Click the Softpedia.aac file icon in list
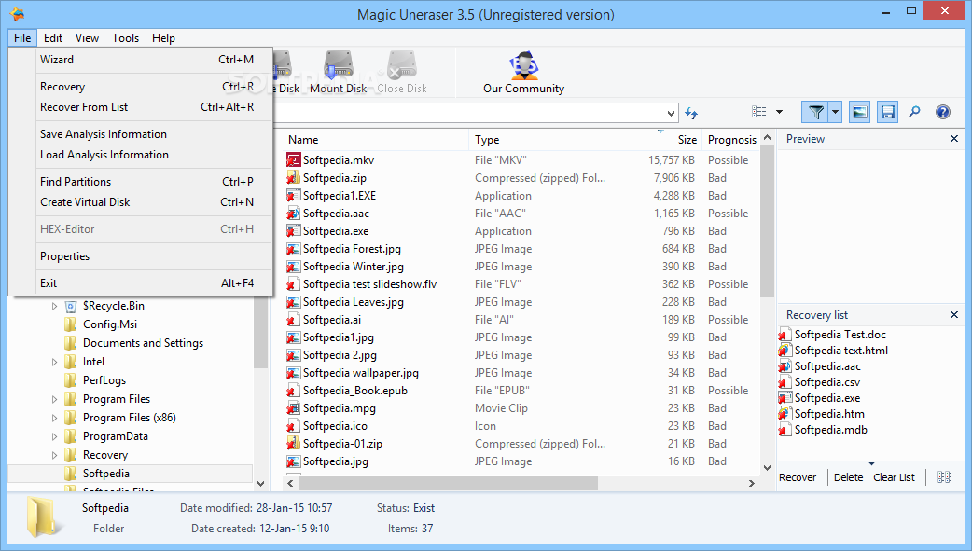972x551 pixels. [293, 214]
